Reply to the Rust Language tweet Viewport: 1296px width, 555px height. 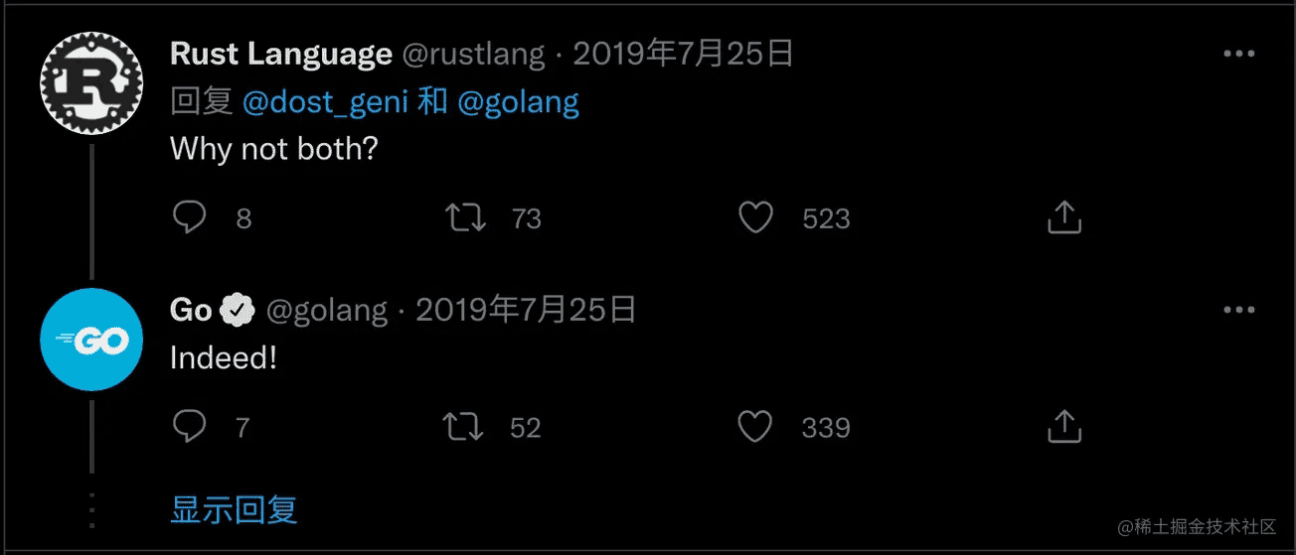(189, 217)
